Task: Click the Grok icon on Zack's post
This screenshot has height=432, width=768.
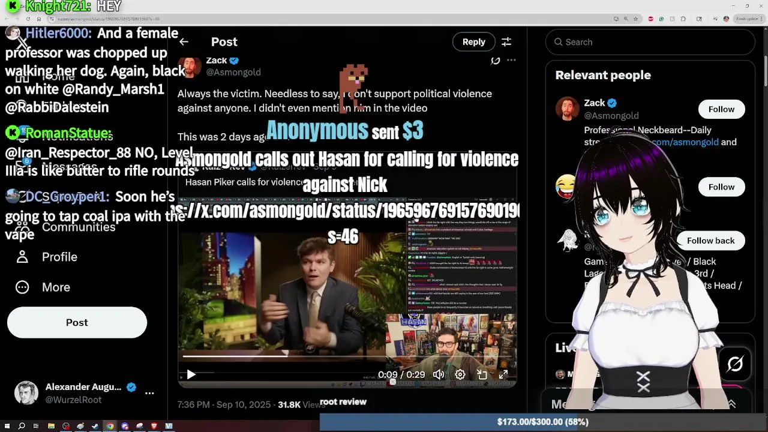Action: click(495, 61)
